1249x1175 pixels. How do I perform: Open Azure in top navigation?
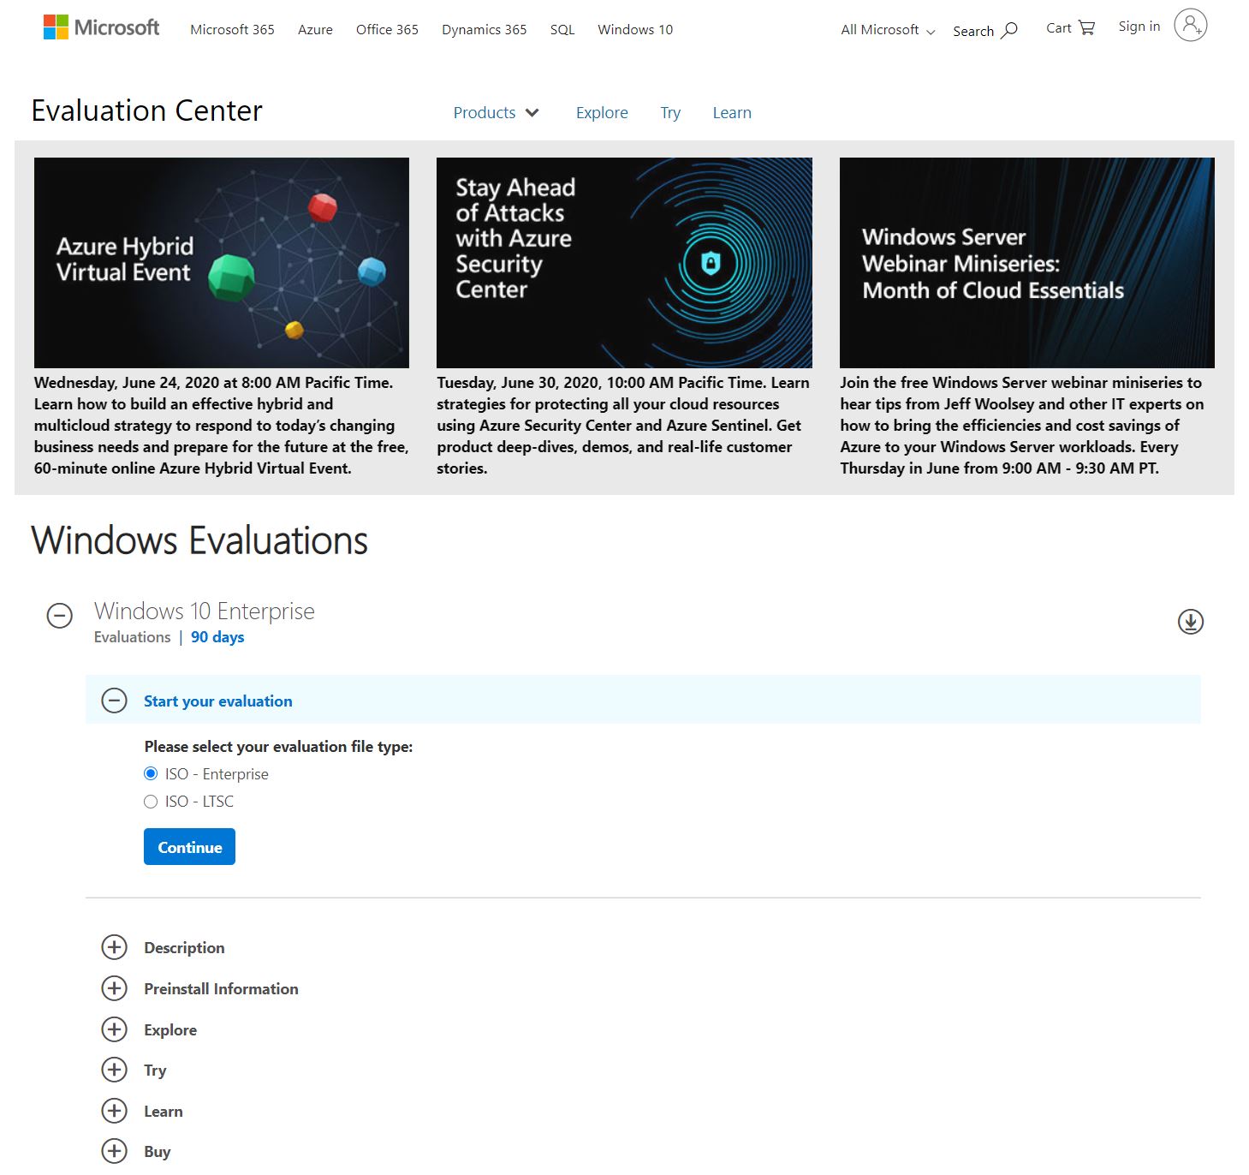(315, 30)
